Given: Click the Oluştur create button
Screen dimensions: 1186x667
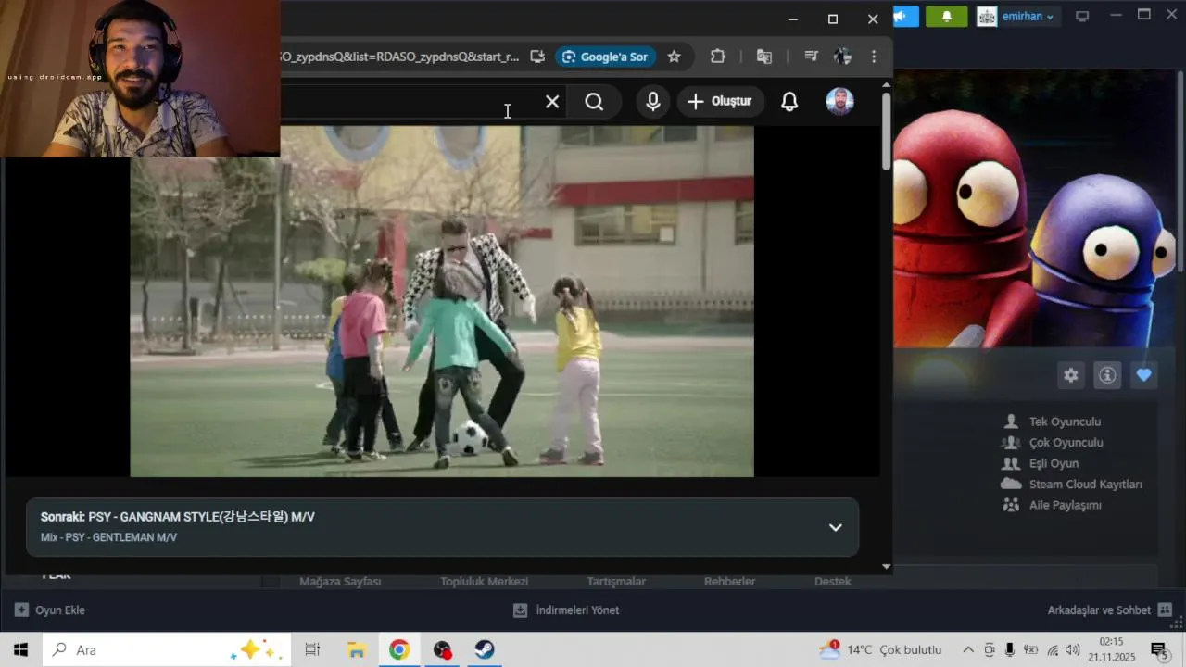Looking at the screenshot, I should point(720,102).
